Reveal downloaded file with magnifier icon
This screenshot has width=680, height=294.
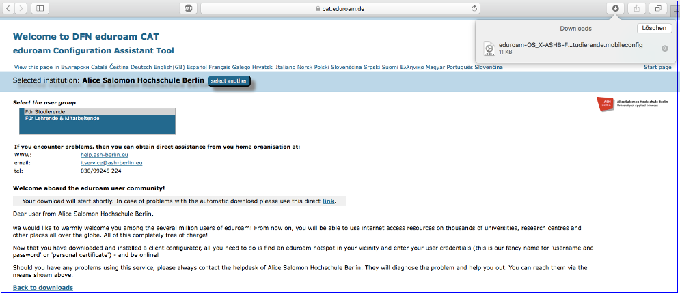coord(664,48)
